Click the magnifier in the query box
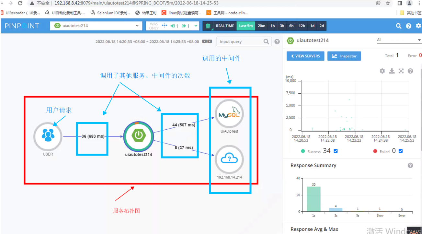This screenshot has height=234, width=422. [266, 41]
